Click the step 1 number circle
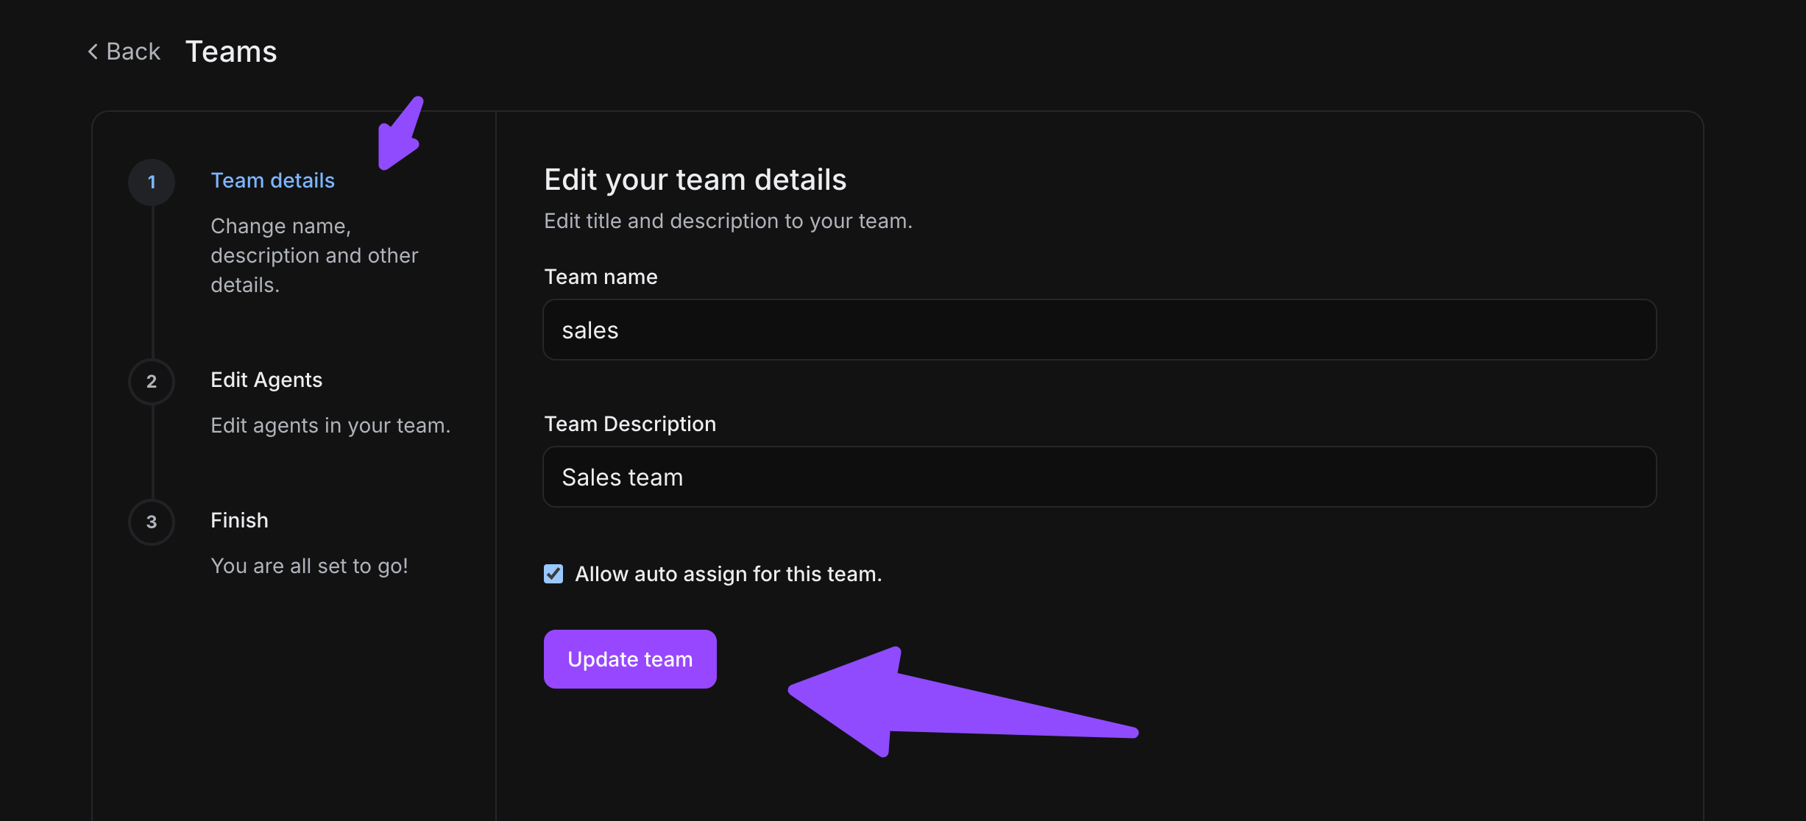 (152, 182)
